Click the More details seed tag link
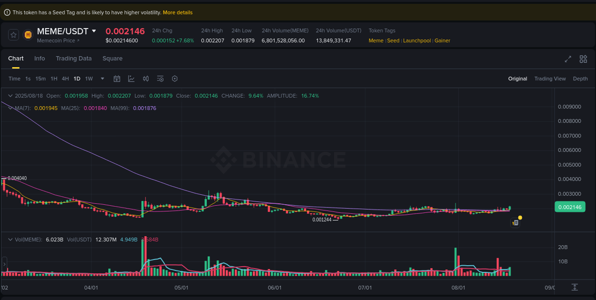The height and width of the screenshot is (300, 596). point(177,12)
